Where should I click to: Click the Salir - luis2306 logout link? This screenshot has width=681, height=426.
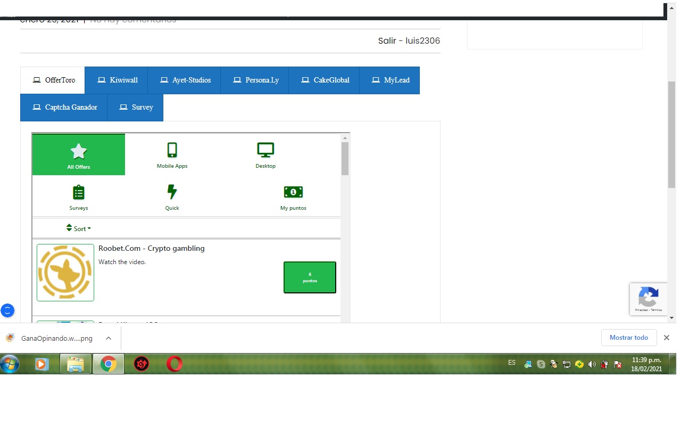pyautogui.click(x=409, y=41)
